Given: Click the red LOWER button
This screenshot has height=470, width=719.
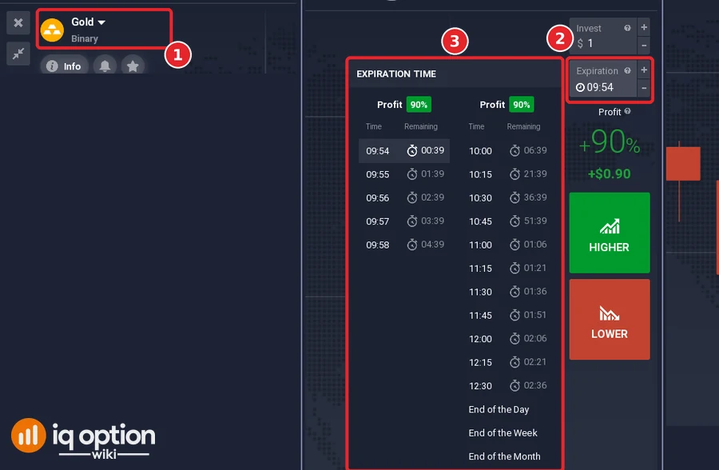Looking at the screenshot, I should point(610,320).
